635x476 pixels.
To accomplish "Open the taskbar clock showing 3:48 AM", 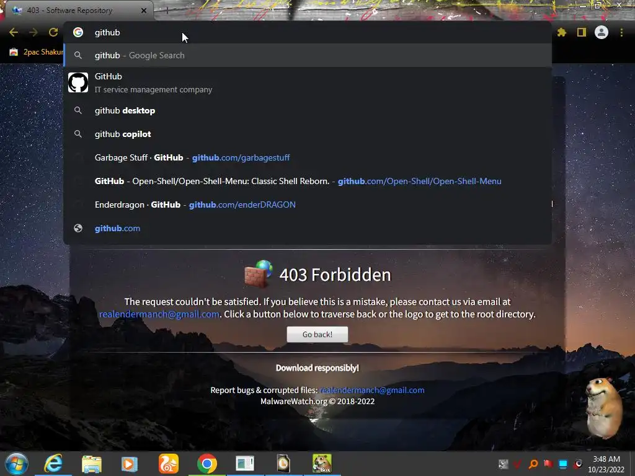I will click(606, 464).
